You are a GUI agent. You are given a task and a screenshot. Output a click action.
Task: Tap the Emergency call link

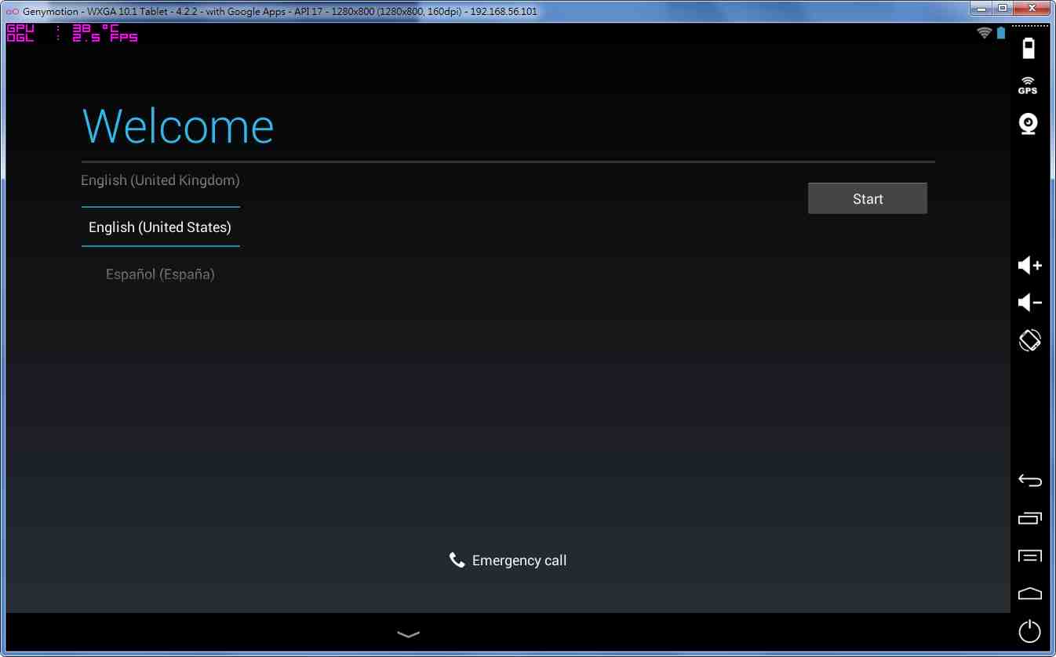(508, 561)
